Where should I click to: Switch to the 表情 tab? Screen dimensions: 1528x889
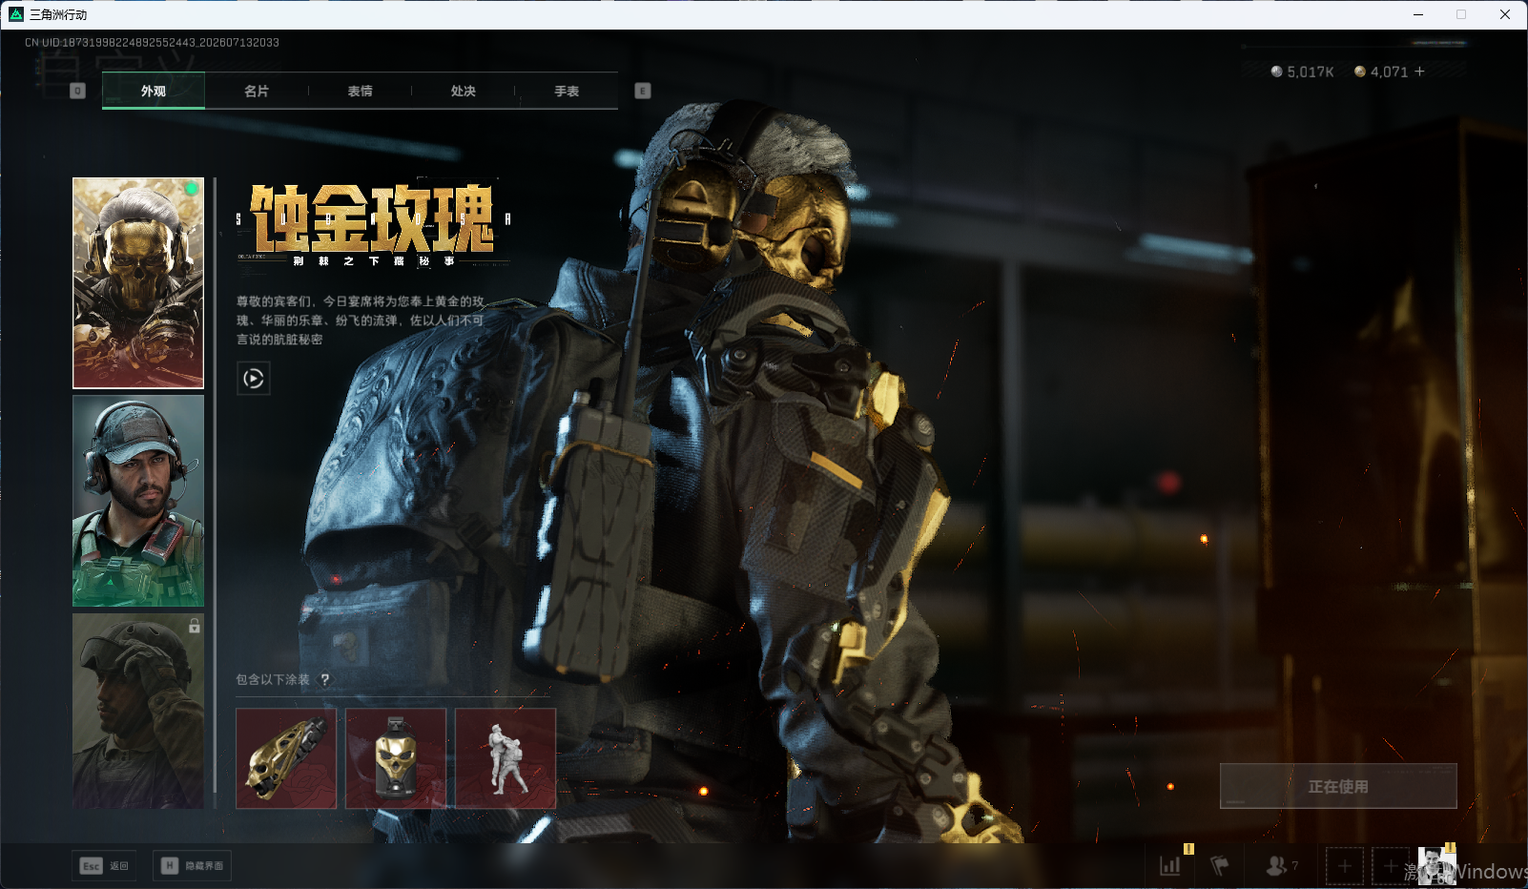[x=360, y=91]
